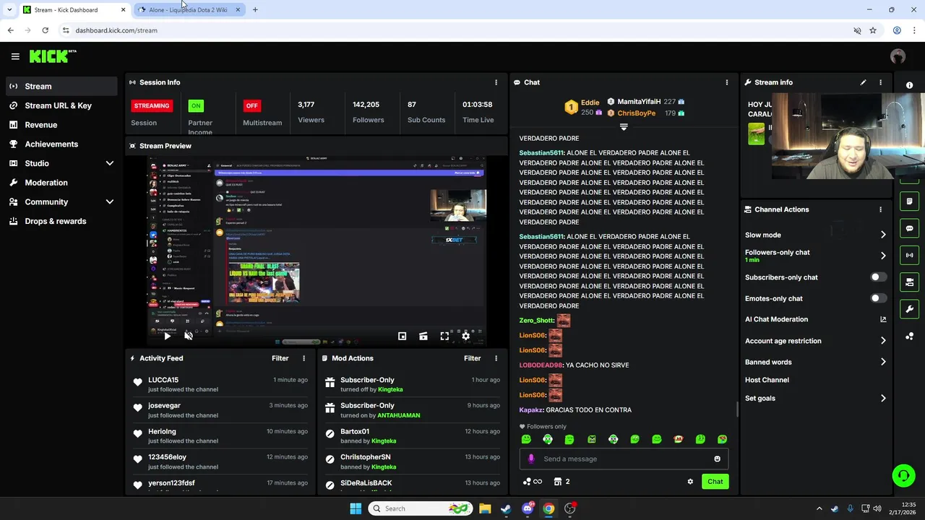925x520 pixels.
Task: Click Send a message input field
Action: click(x=624, y=459)
